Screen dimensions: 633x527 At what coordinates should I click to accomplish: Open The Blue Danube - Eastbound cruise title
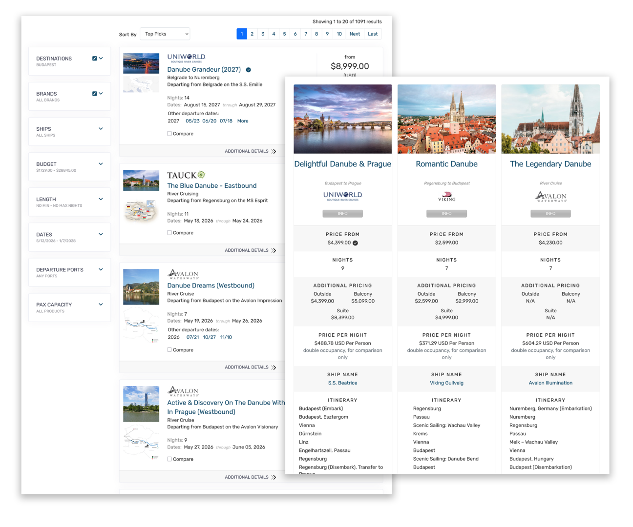pos(211,186)
